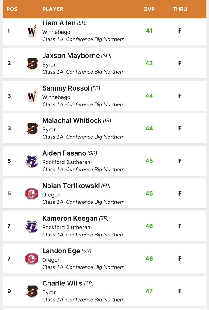Click Liam Allen's score of 41
This screenshot has width=209, height=310.
coord(149,31)
